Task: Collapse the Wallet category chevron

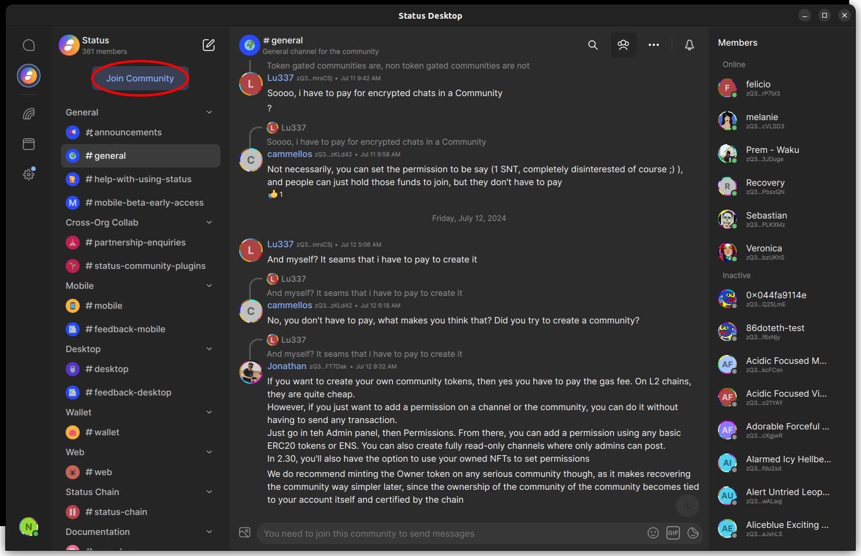Action: (209, 412)
